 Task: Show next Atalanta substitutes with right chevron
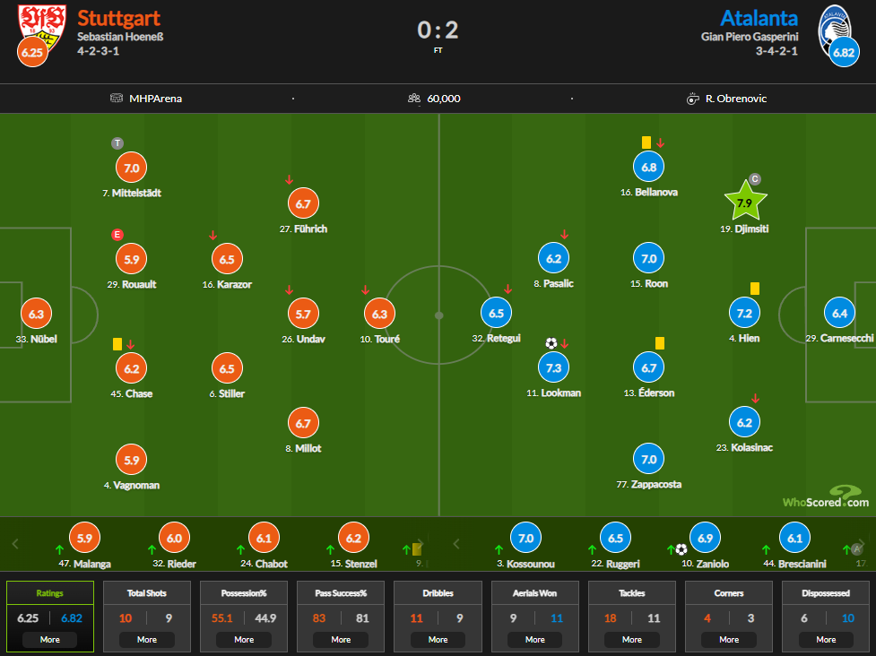(x=862, y=543)
